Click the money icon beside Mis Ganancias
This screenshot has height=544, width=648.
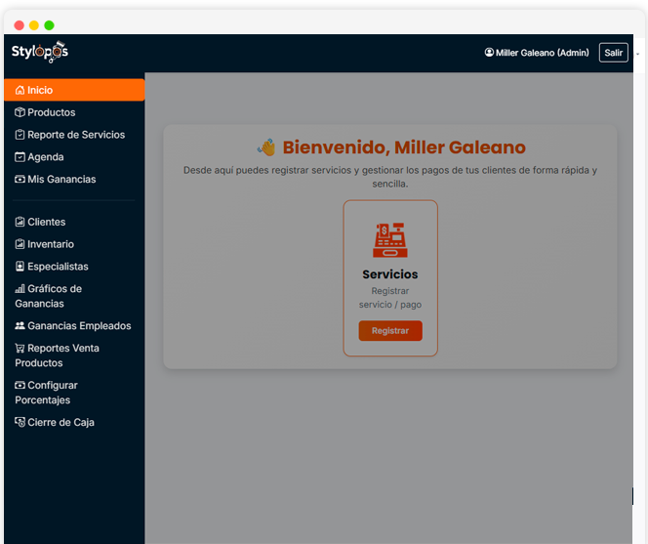pos(20,180)
